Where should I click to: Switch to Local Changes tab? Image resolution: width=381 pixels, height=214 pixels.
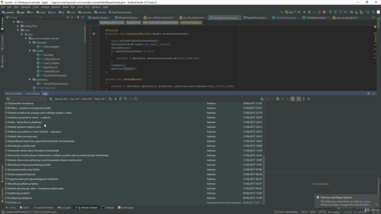[32, 94]
